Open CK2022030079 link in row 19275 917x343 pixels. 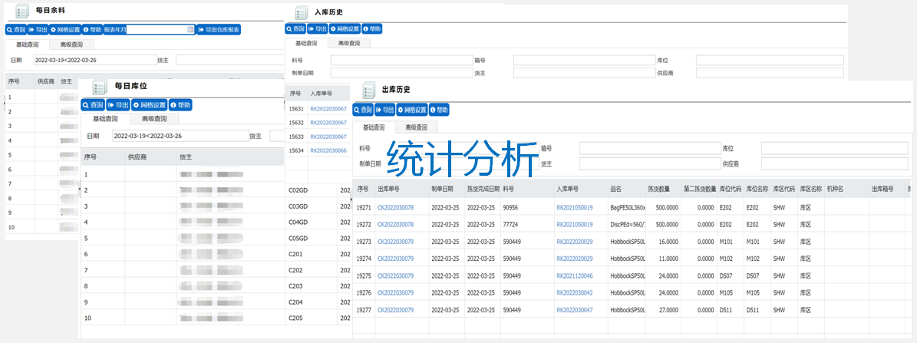[x=395, y=275]
